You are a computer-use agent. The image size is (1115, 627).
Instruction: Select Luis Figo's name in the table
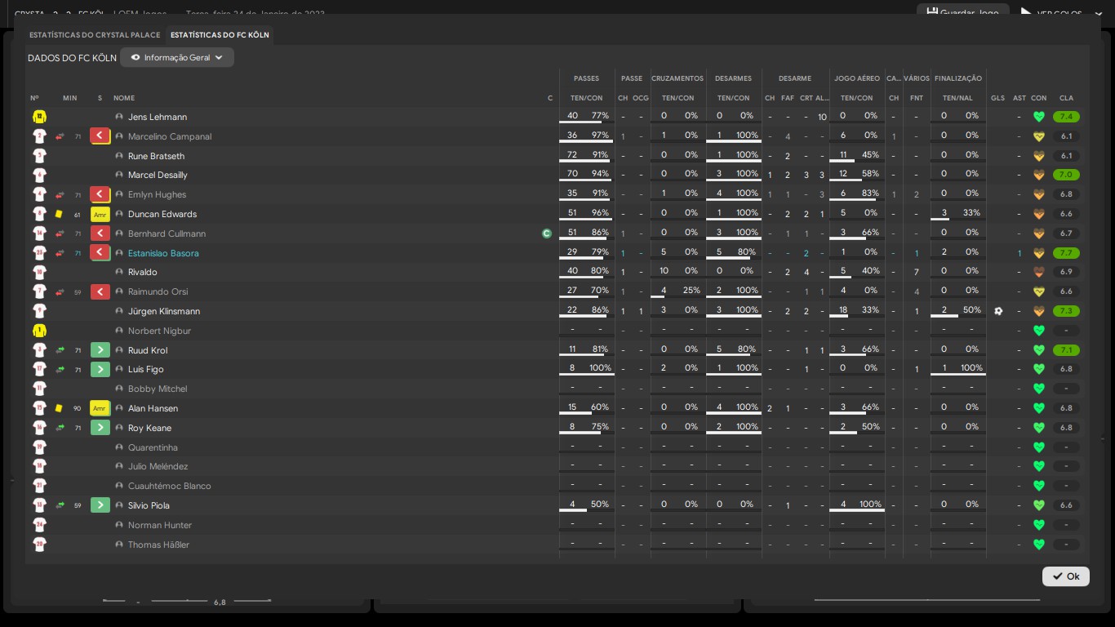tap(146, 369)
